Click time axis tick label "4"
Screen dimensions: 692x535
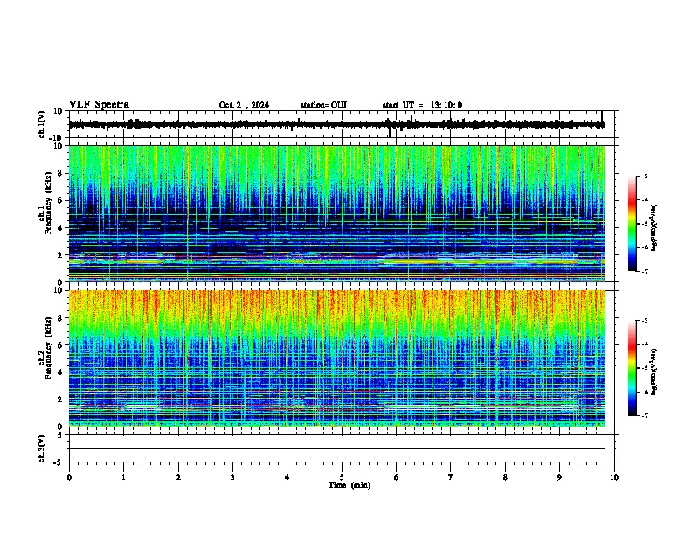[x=287, y=477]
